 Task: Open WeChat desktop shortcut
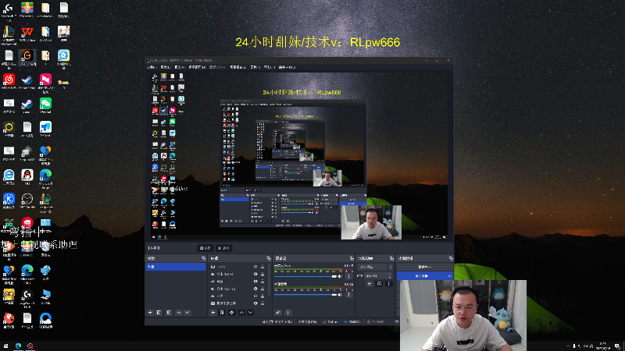pos(45,105)
